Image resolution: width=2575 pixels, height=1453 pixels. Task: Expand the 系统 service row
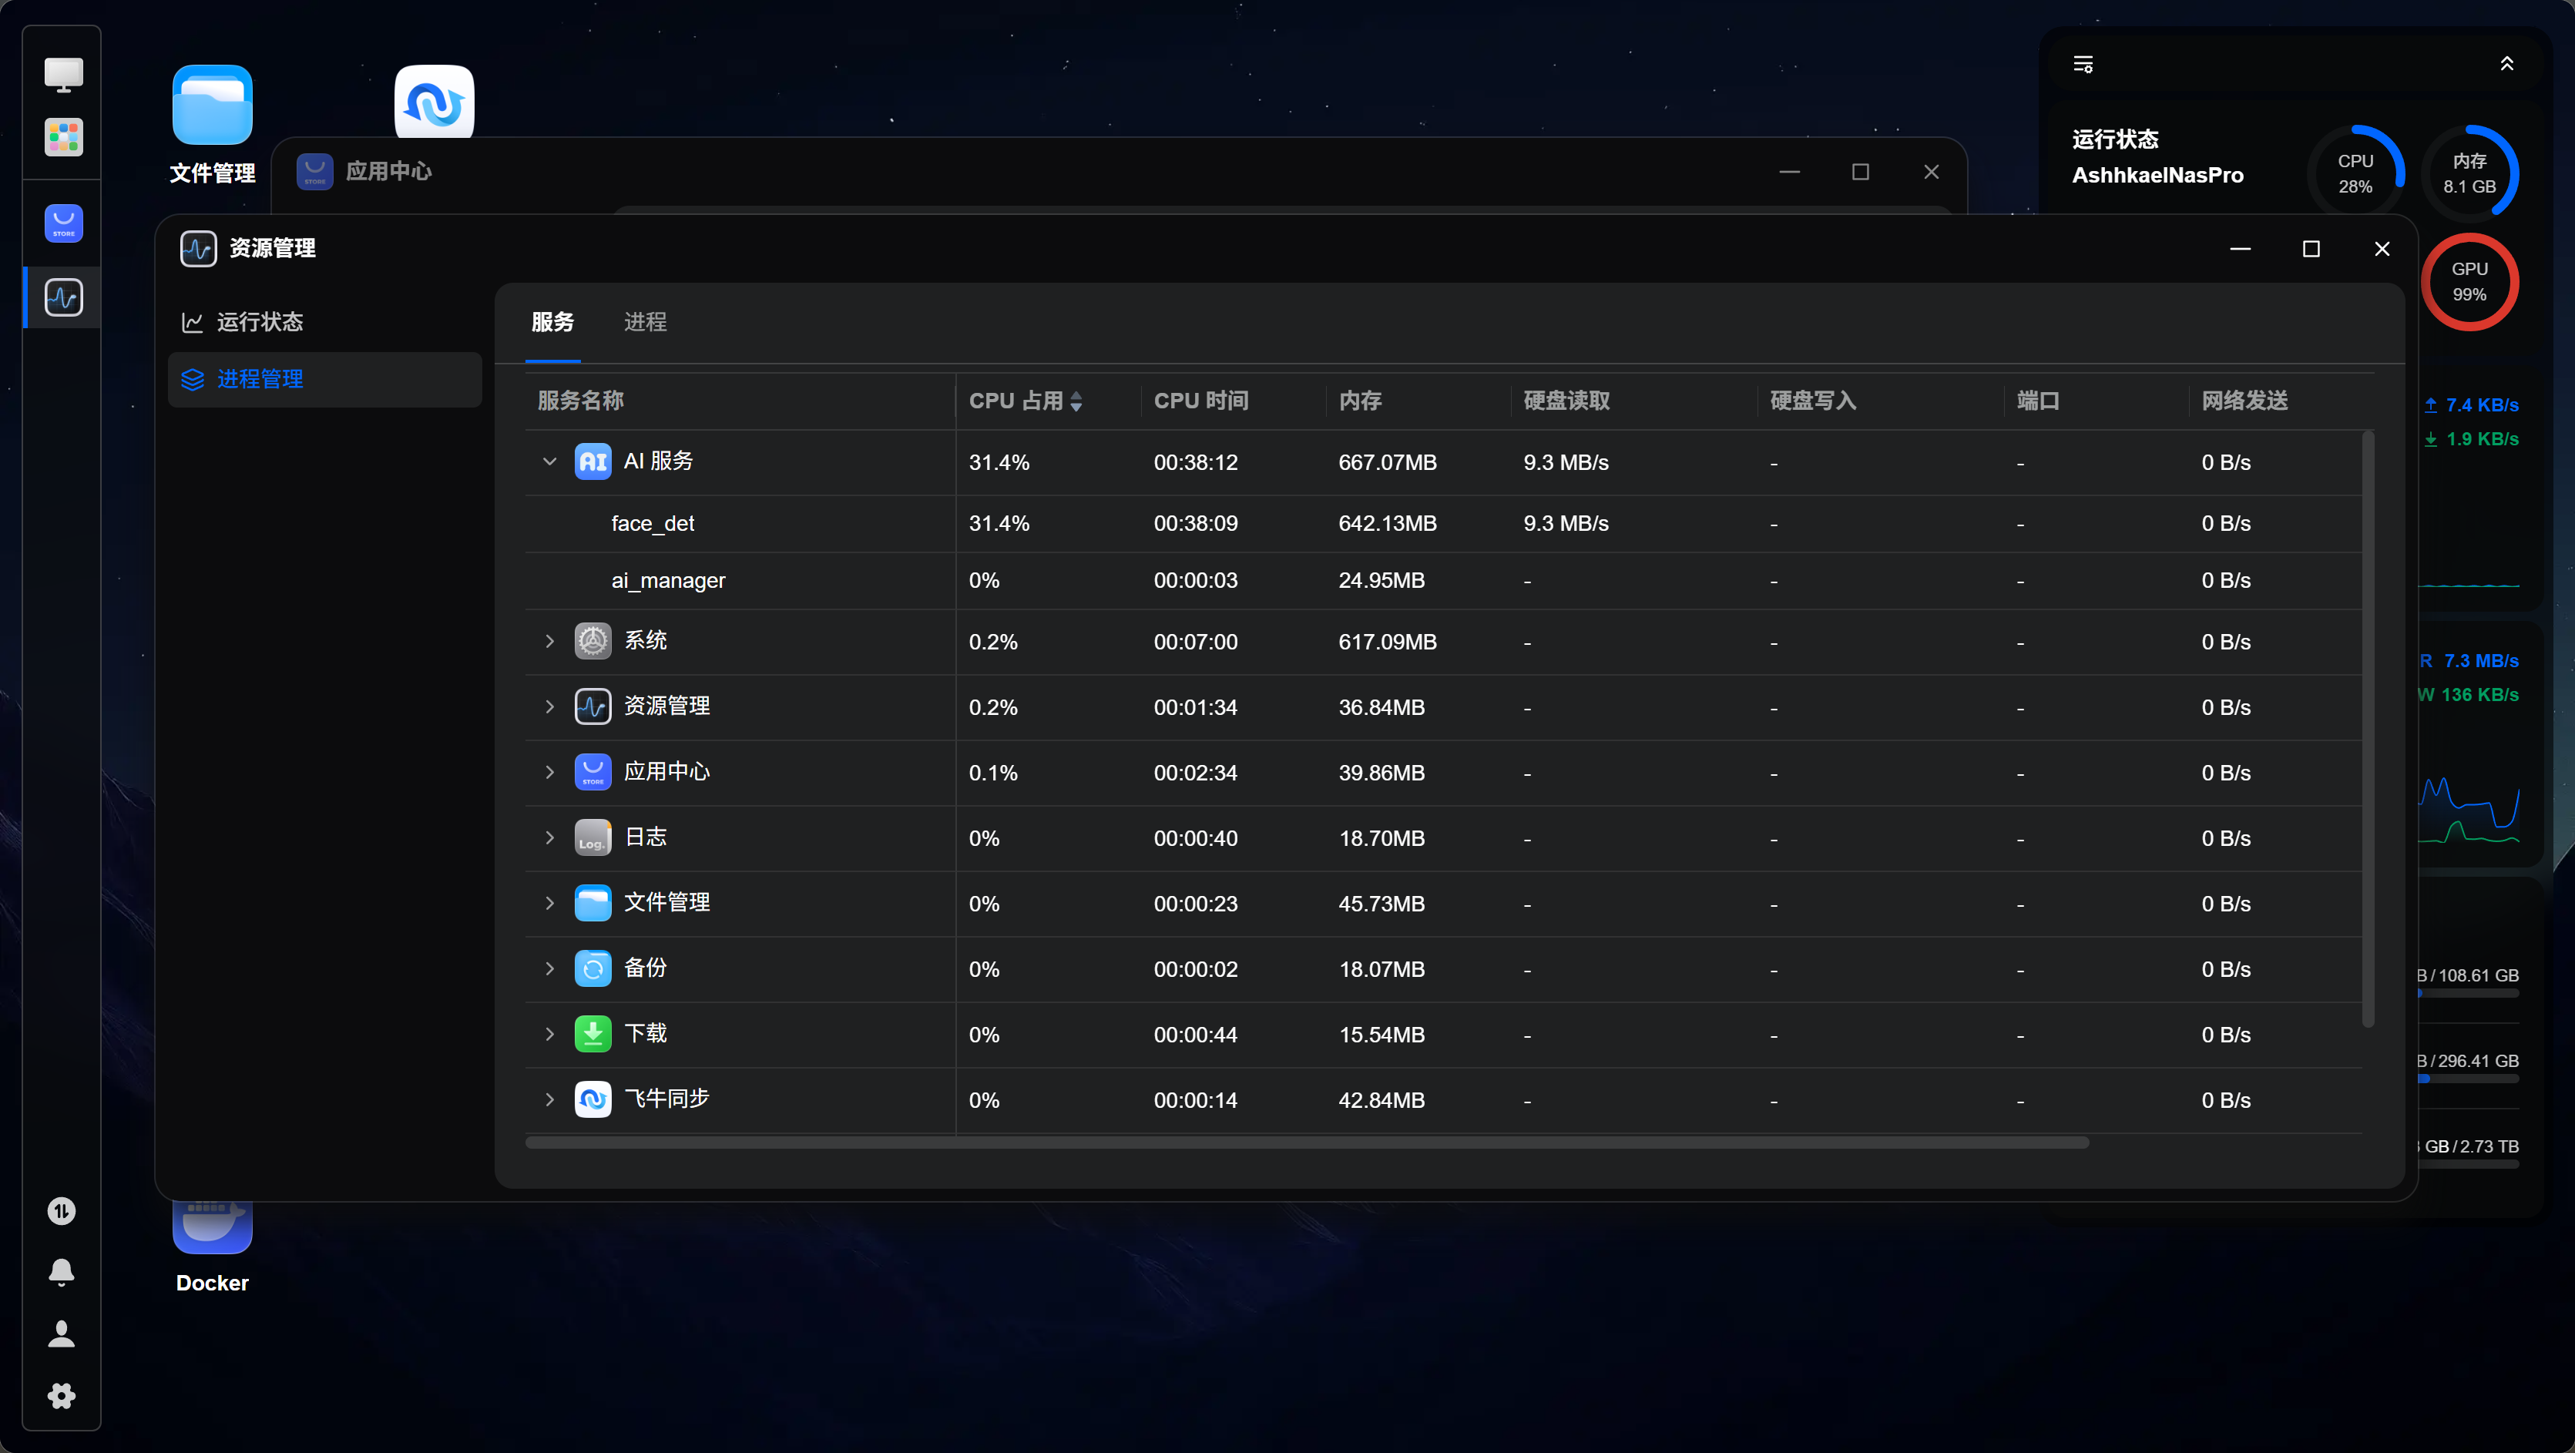point(549,642)
